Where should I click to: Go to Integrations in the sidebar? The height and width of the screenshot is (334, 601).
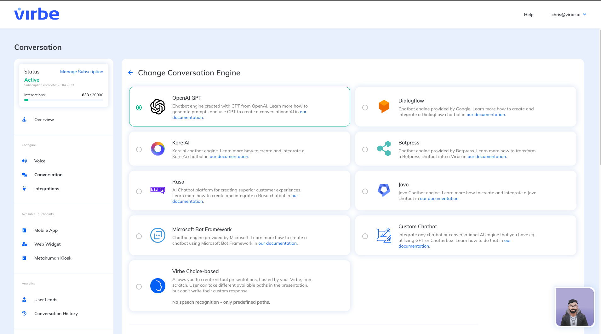pyautogui.click(x=47, y=189)
